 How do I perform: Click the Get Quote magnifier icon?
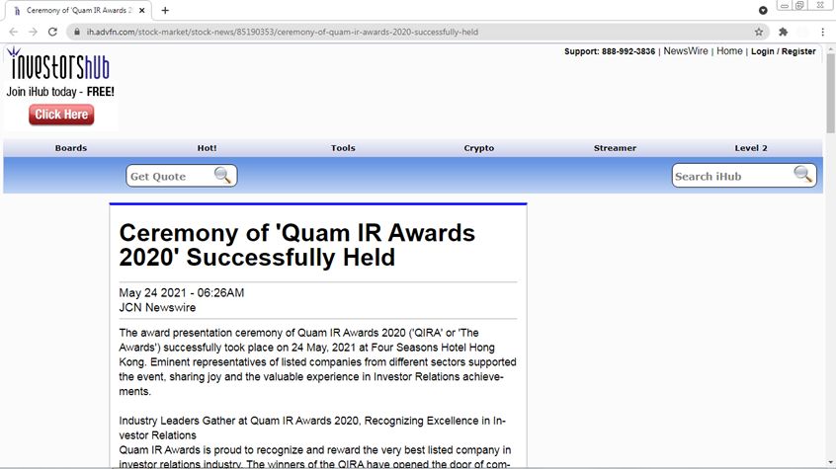point(222,175)
